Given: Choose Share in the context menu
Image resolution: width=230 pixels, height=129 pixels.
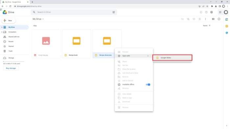Looking at the screenshot, I should (134, 62).
